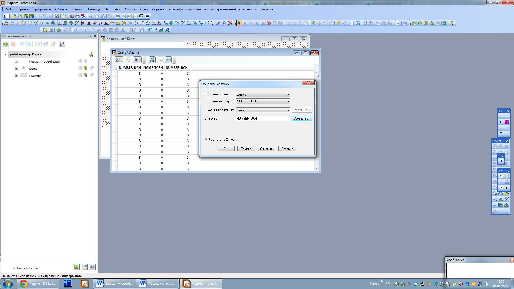Uncheck 'Результат в Список' checkbox
Image resolution: width=514 pixels, height=289 pixels.
[206, 140]
